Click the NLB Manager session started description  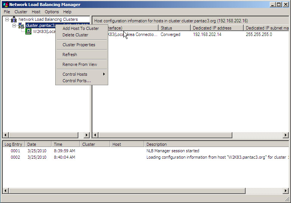point(173,151)
